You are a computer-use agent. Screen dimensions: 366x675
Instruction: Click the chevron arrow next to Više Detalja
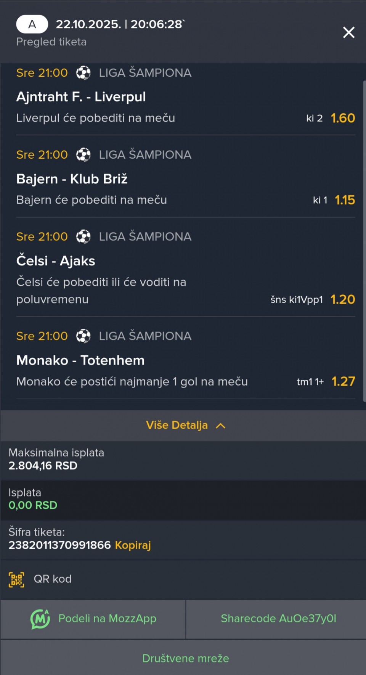coord(221,426)
